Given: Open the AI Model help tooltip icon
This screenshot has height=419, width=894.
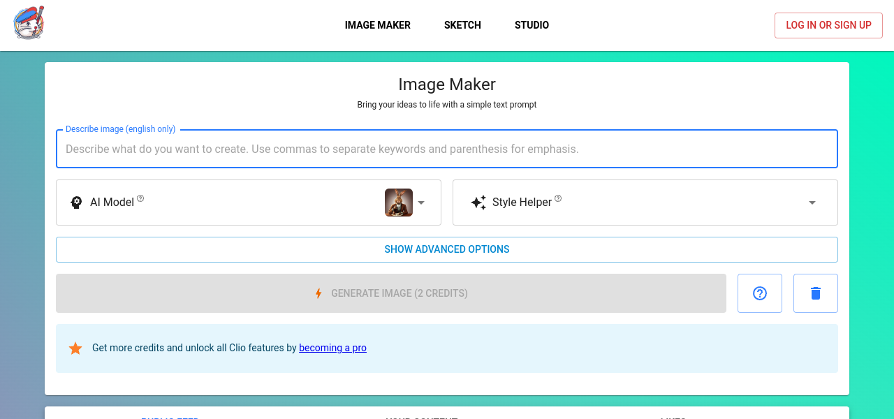Looking at the screenshot, I should pos(140,198).
